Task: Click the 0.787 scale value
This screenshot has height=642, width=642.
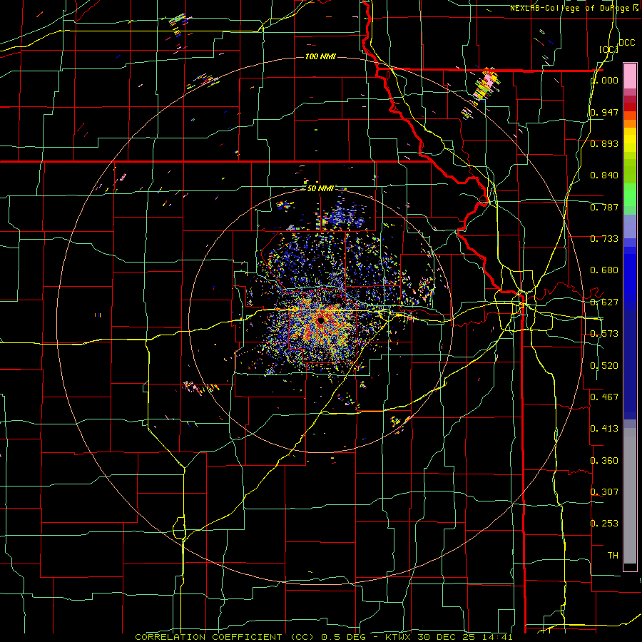Action: pyautogui.click(x=604, y=207)
